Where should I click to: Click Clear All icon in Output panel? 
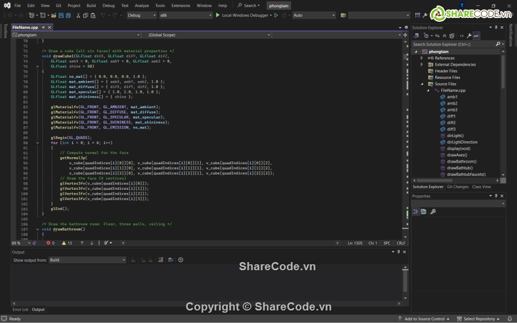(161, 260)
